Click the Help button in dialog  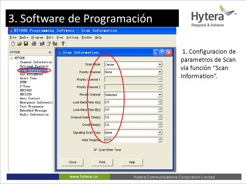click(132, 162)
